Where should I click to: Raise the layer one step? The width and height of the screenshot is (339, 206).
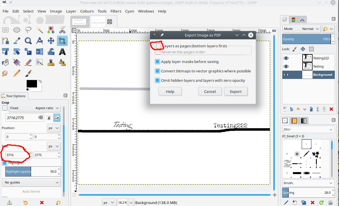[298, 109]
